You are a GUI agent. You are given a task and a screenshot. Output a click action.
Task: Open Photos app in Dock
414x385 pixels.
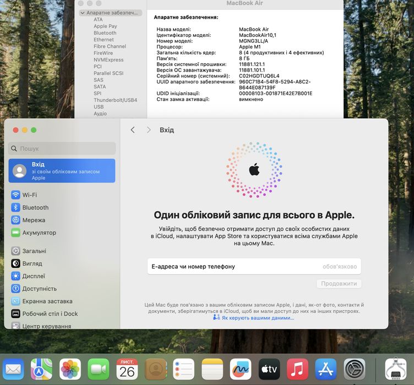coord(70,369)
